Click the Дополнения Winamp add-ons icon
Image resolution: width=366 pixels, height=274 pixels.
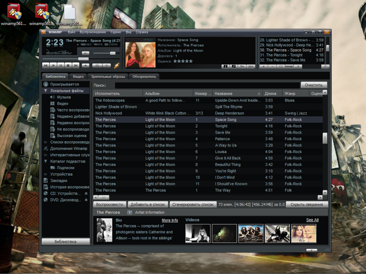[x=46, y=148]
